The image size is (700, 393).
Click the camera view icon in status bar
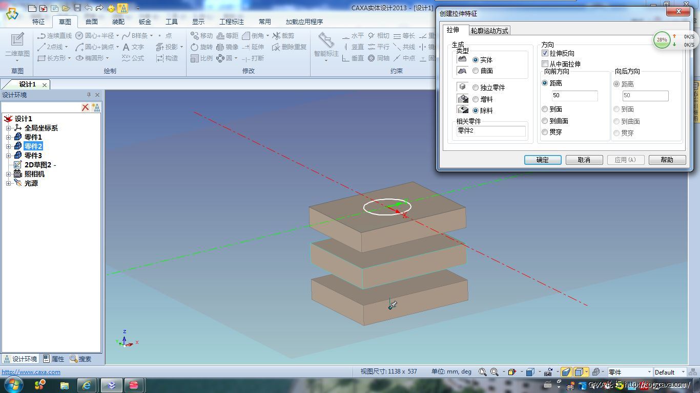(x=548, y=372)
